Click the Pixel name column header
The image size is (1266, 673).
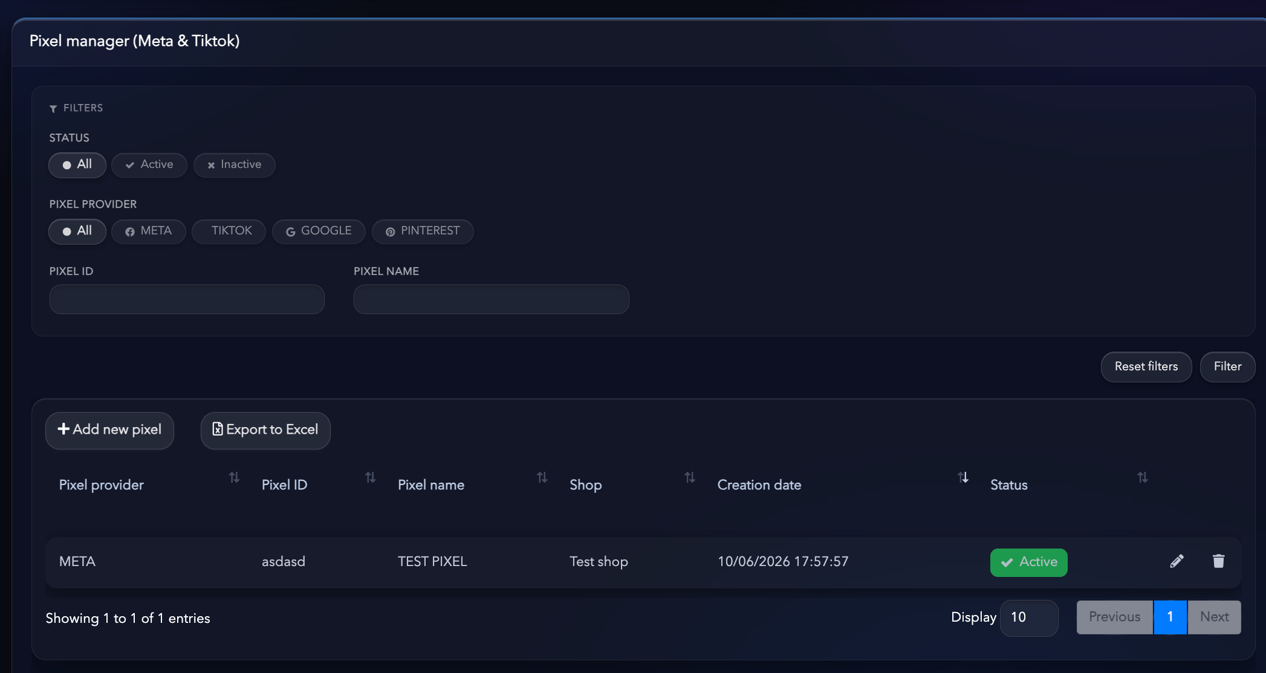[431, 485]
